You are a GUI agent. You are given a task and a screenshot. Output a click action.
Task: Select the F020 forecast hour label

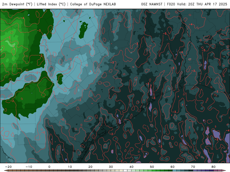tap(171, 4)
